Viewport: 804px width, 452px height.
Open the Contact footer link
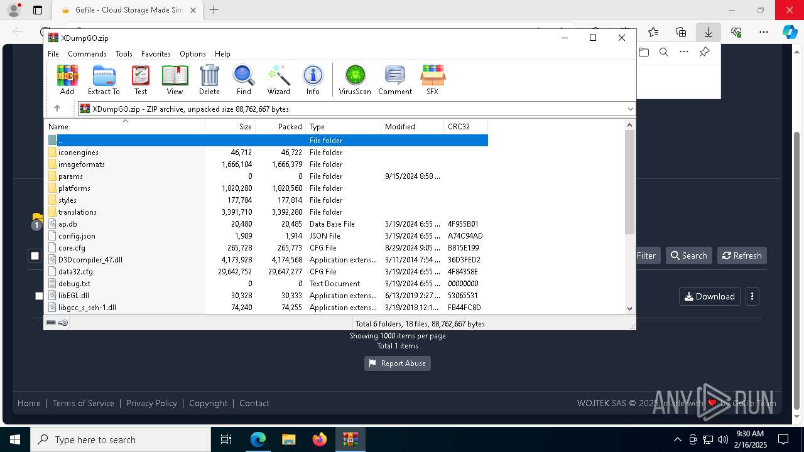(x=254, y=403)
